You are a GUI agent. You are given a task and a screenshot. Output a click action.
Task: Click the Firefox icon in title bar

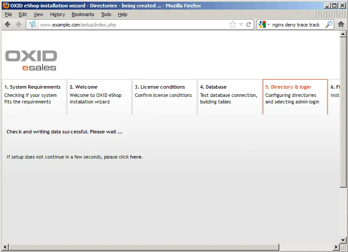click(6, 5)
